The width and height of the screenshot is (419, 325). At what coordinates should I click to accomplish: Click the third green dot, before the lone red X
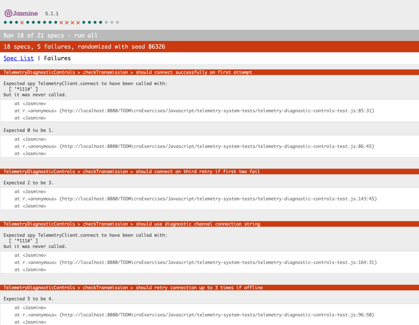pos(16,22)
